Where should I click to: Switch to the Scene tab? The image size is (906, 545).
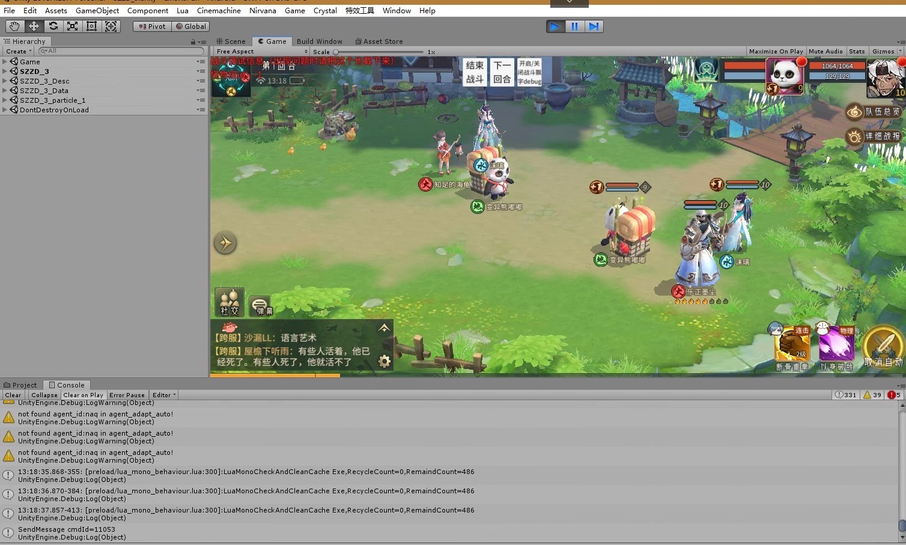pyautogui.click(x=231, y=41)
